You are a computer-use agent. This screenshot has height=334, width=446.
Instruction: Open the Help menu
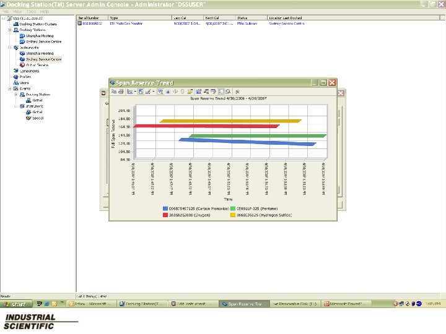45,11
